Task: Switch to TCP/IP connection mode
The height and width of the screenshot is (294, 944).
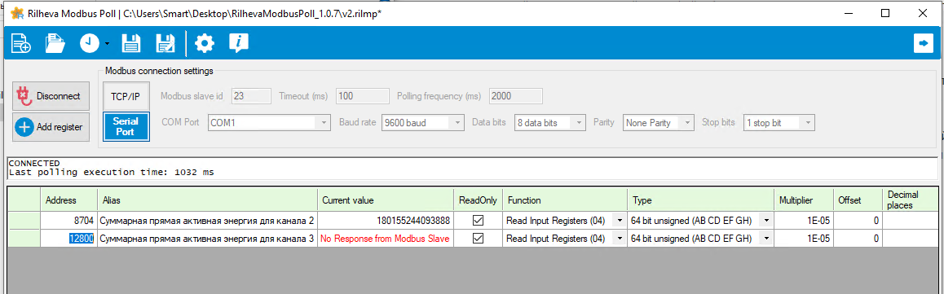Action: 126,95
